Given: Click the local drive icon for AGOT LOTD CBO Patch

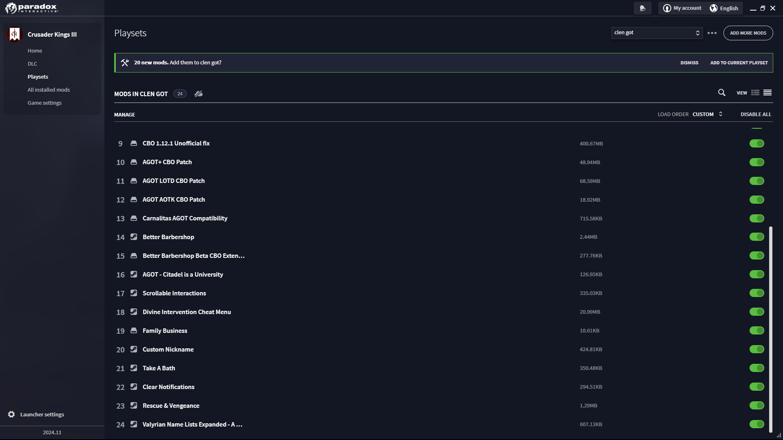Looking at the screenshot, I should point(134,181).
